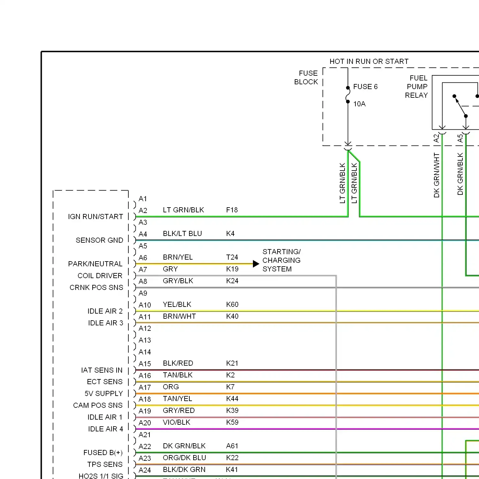
Task: Click the 'PARK/NEUTRAL' pin label
Action: click(95, 264)
